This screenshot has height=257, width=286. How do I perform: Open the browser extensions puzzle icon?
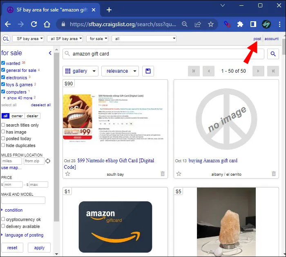[x=240, y=24]
